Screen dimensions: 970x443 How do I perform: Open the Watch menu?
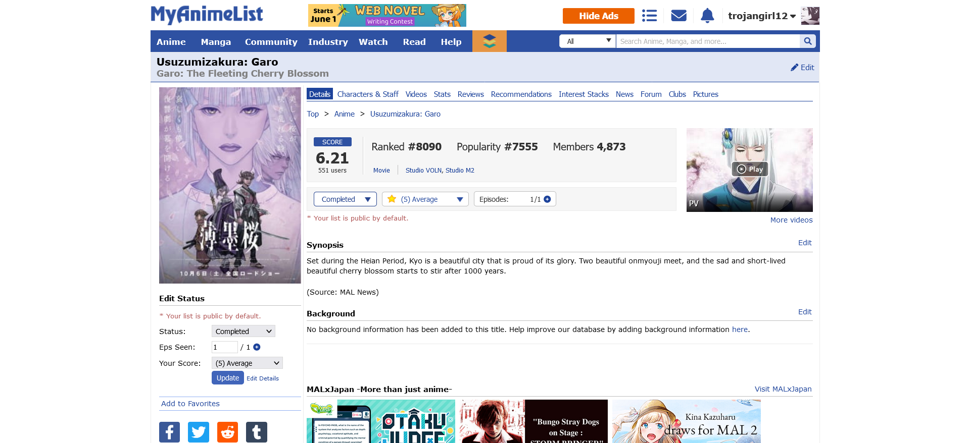click(x=373, y=42)
